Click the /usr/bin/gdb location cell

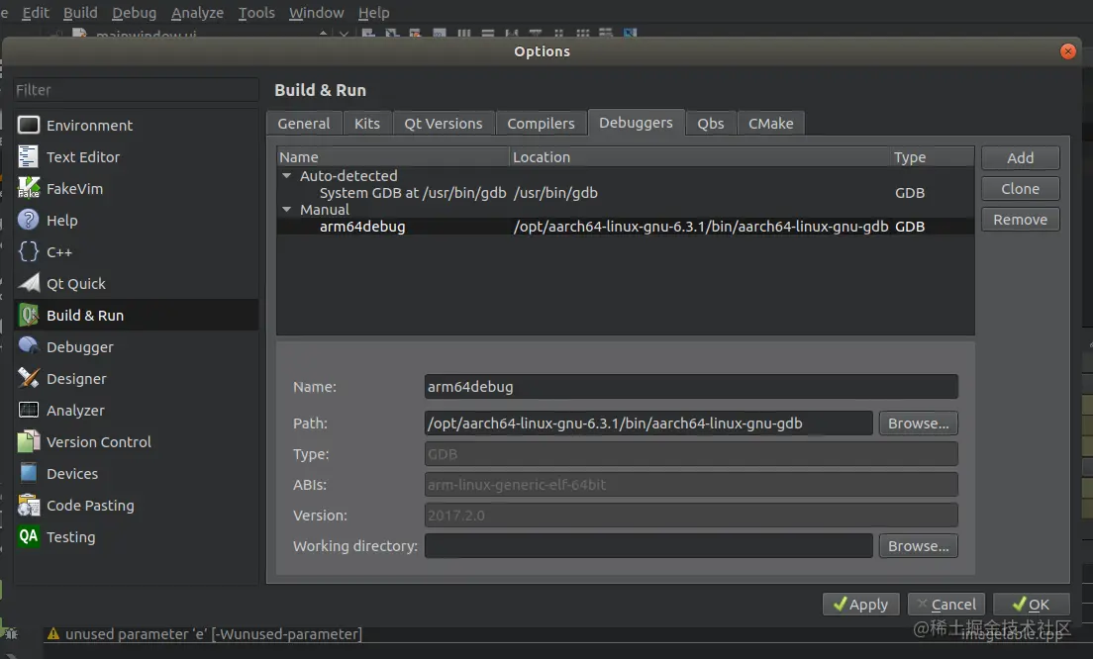coord(555,193)
